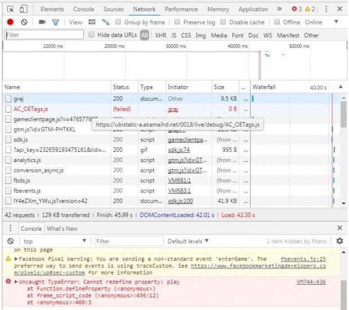Open the fbevents.js:25 source link
349x310 pixels.
(x=303, y=259)
